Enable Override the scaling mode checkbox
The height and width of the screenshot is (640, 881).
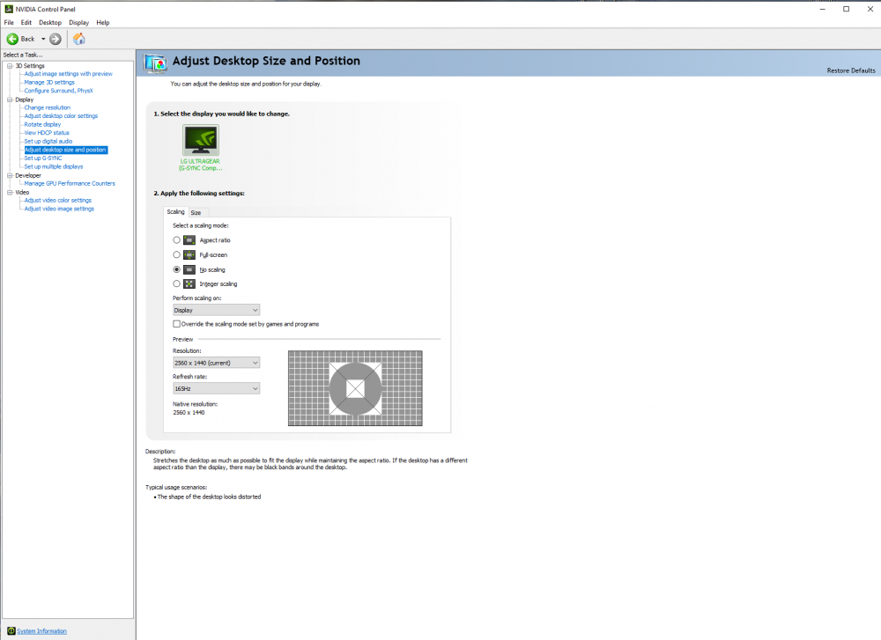click(174, 323)
